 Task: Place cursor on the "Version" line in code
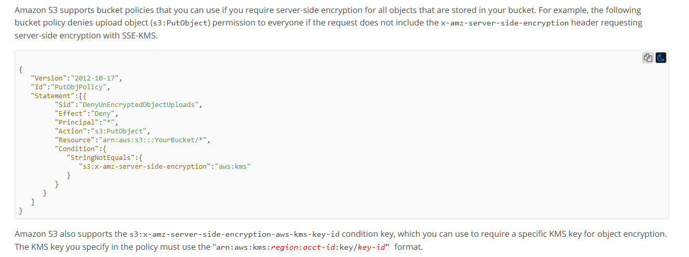point(77,78)
